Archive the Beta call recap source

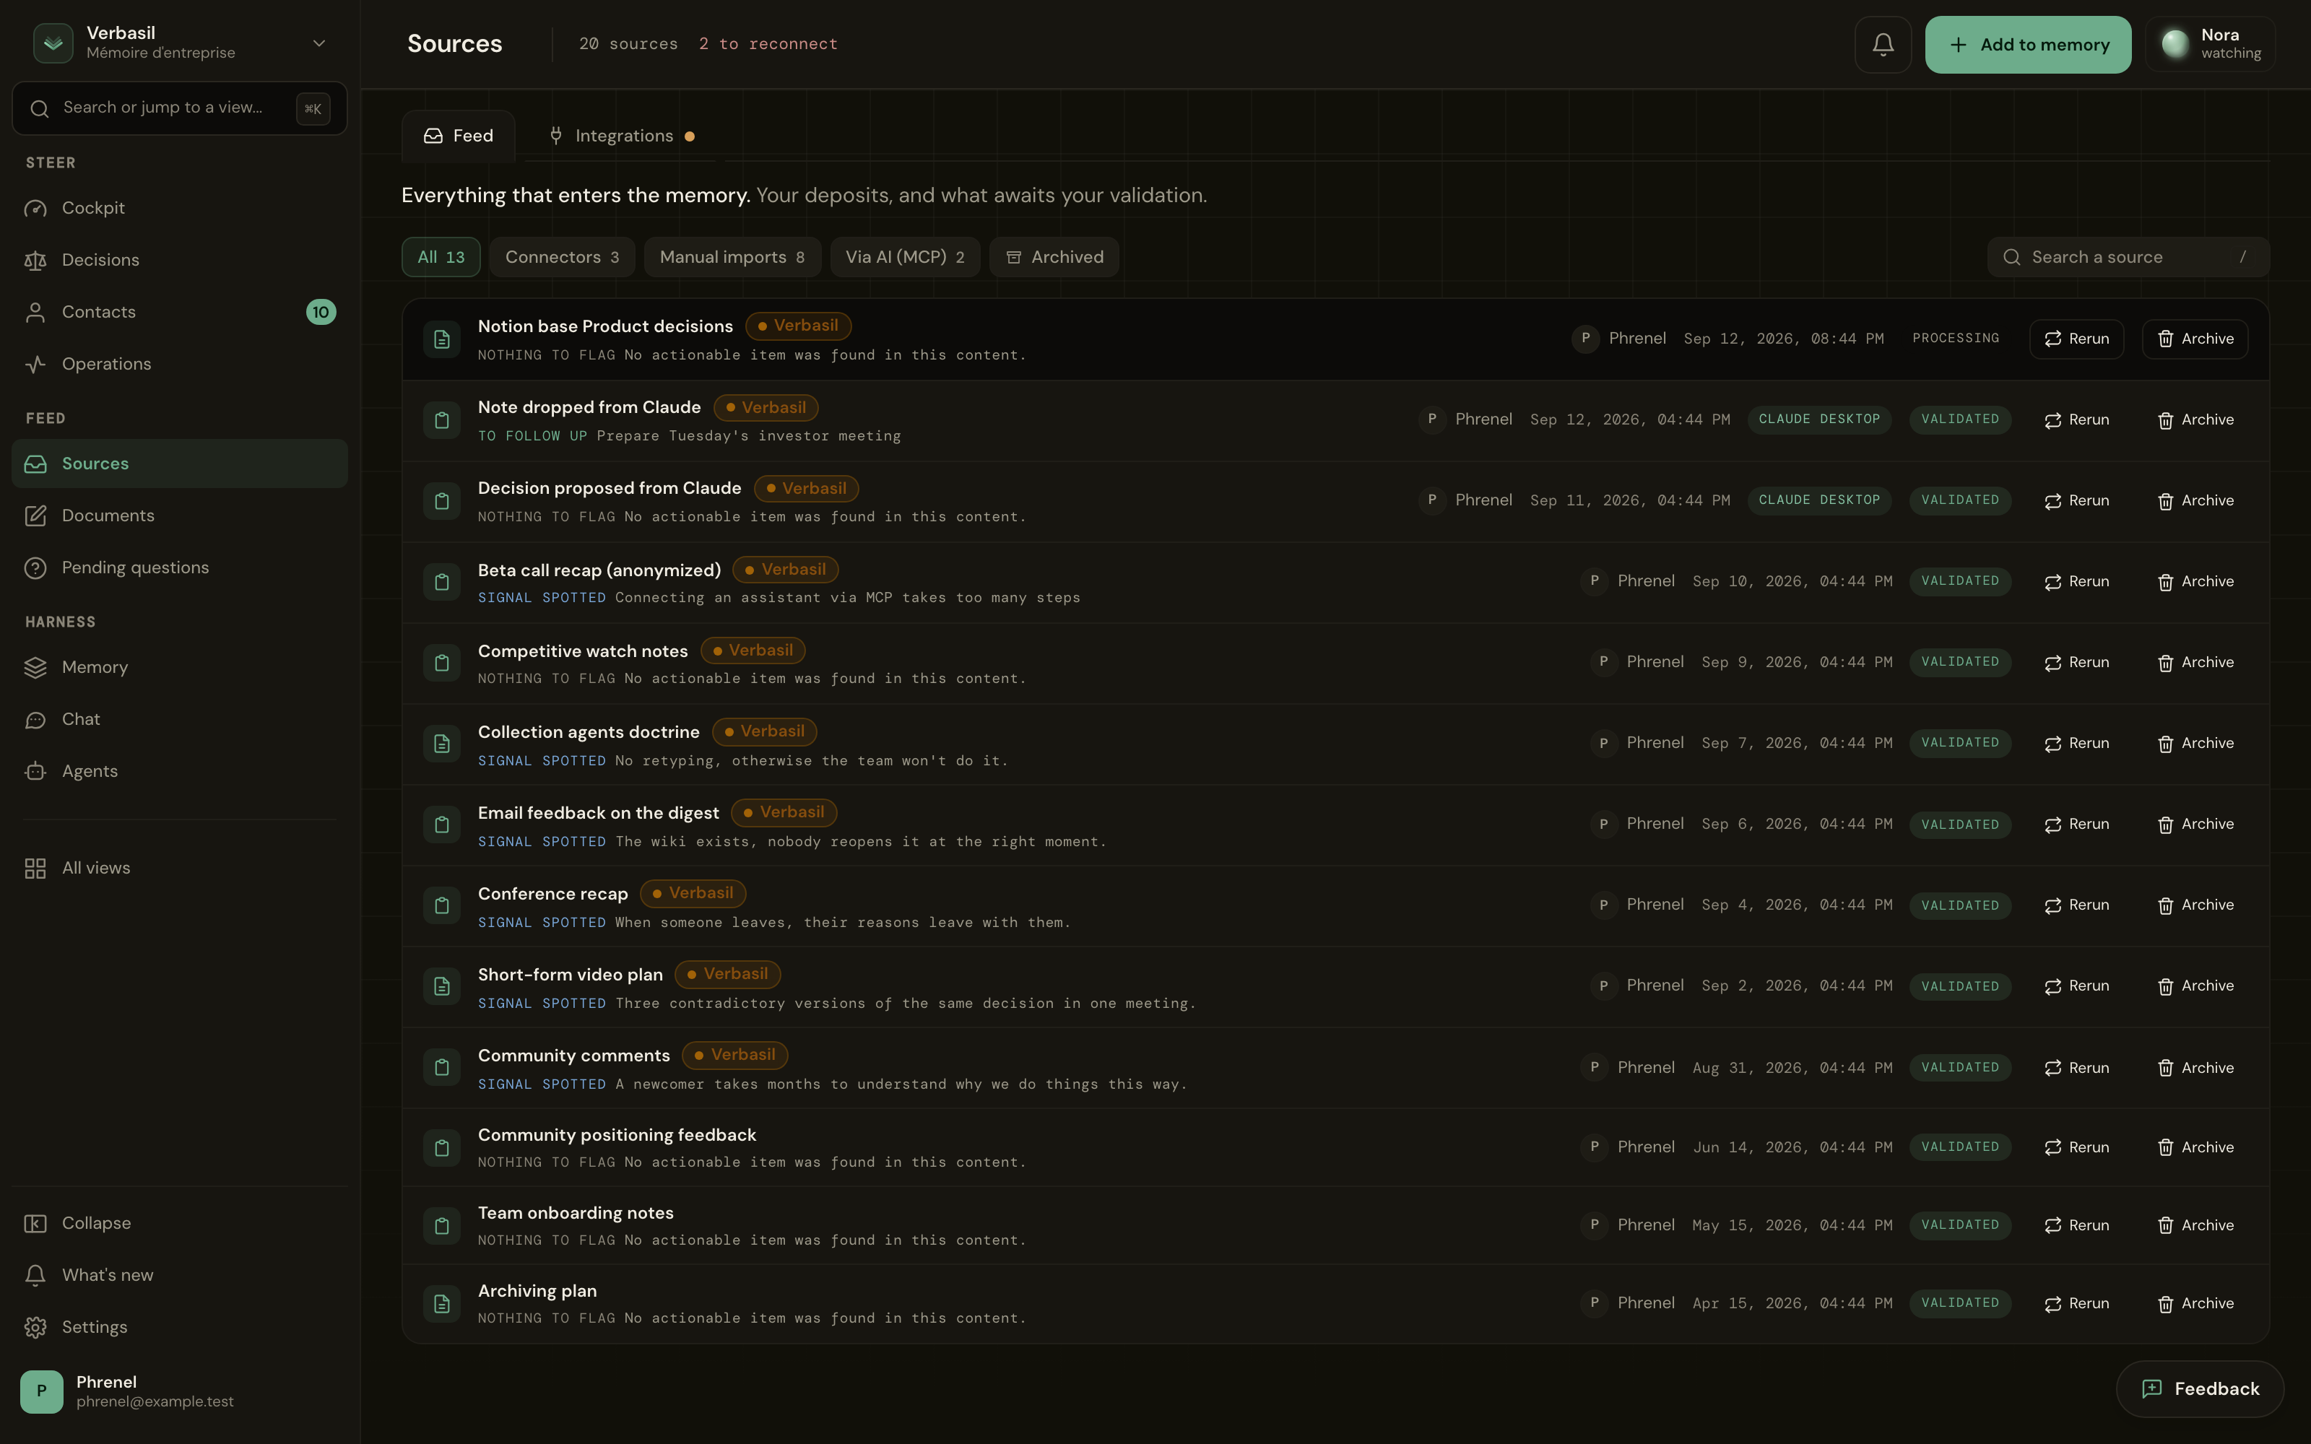pyautogui.click(x=2195, y=580)
